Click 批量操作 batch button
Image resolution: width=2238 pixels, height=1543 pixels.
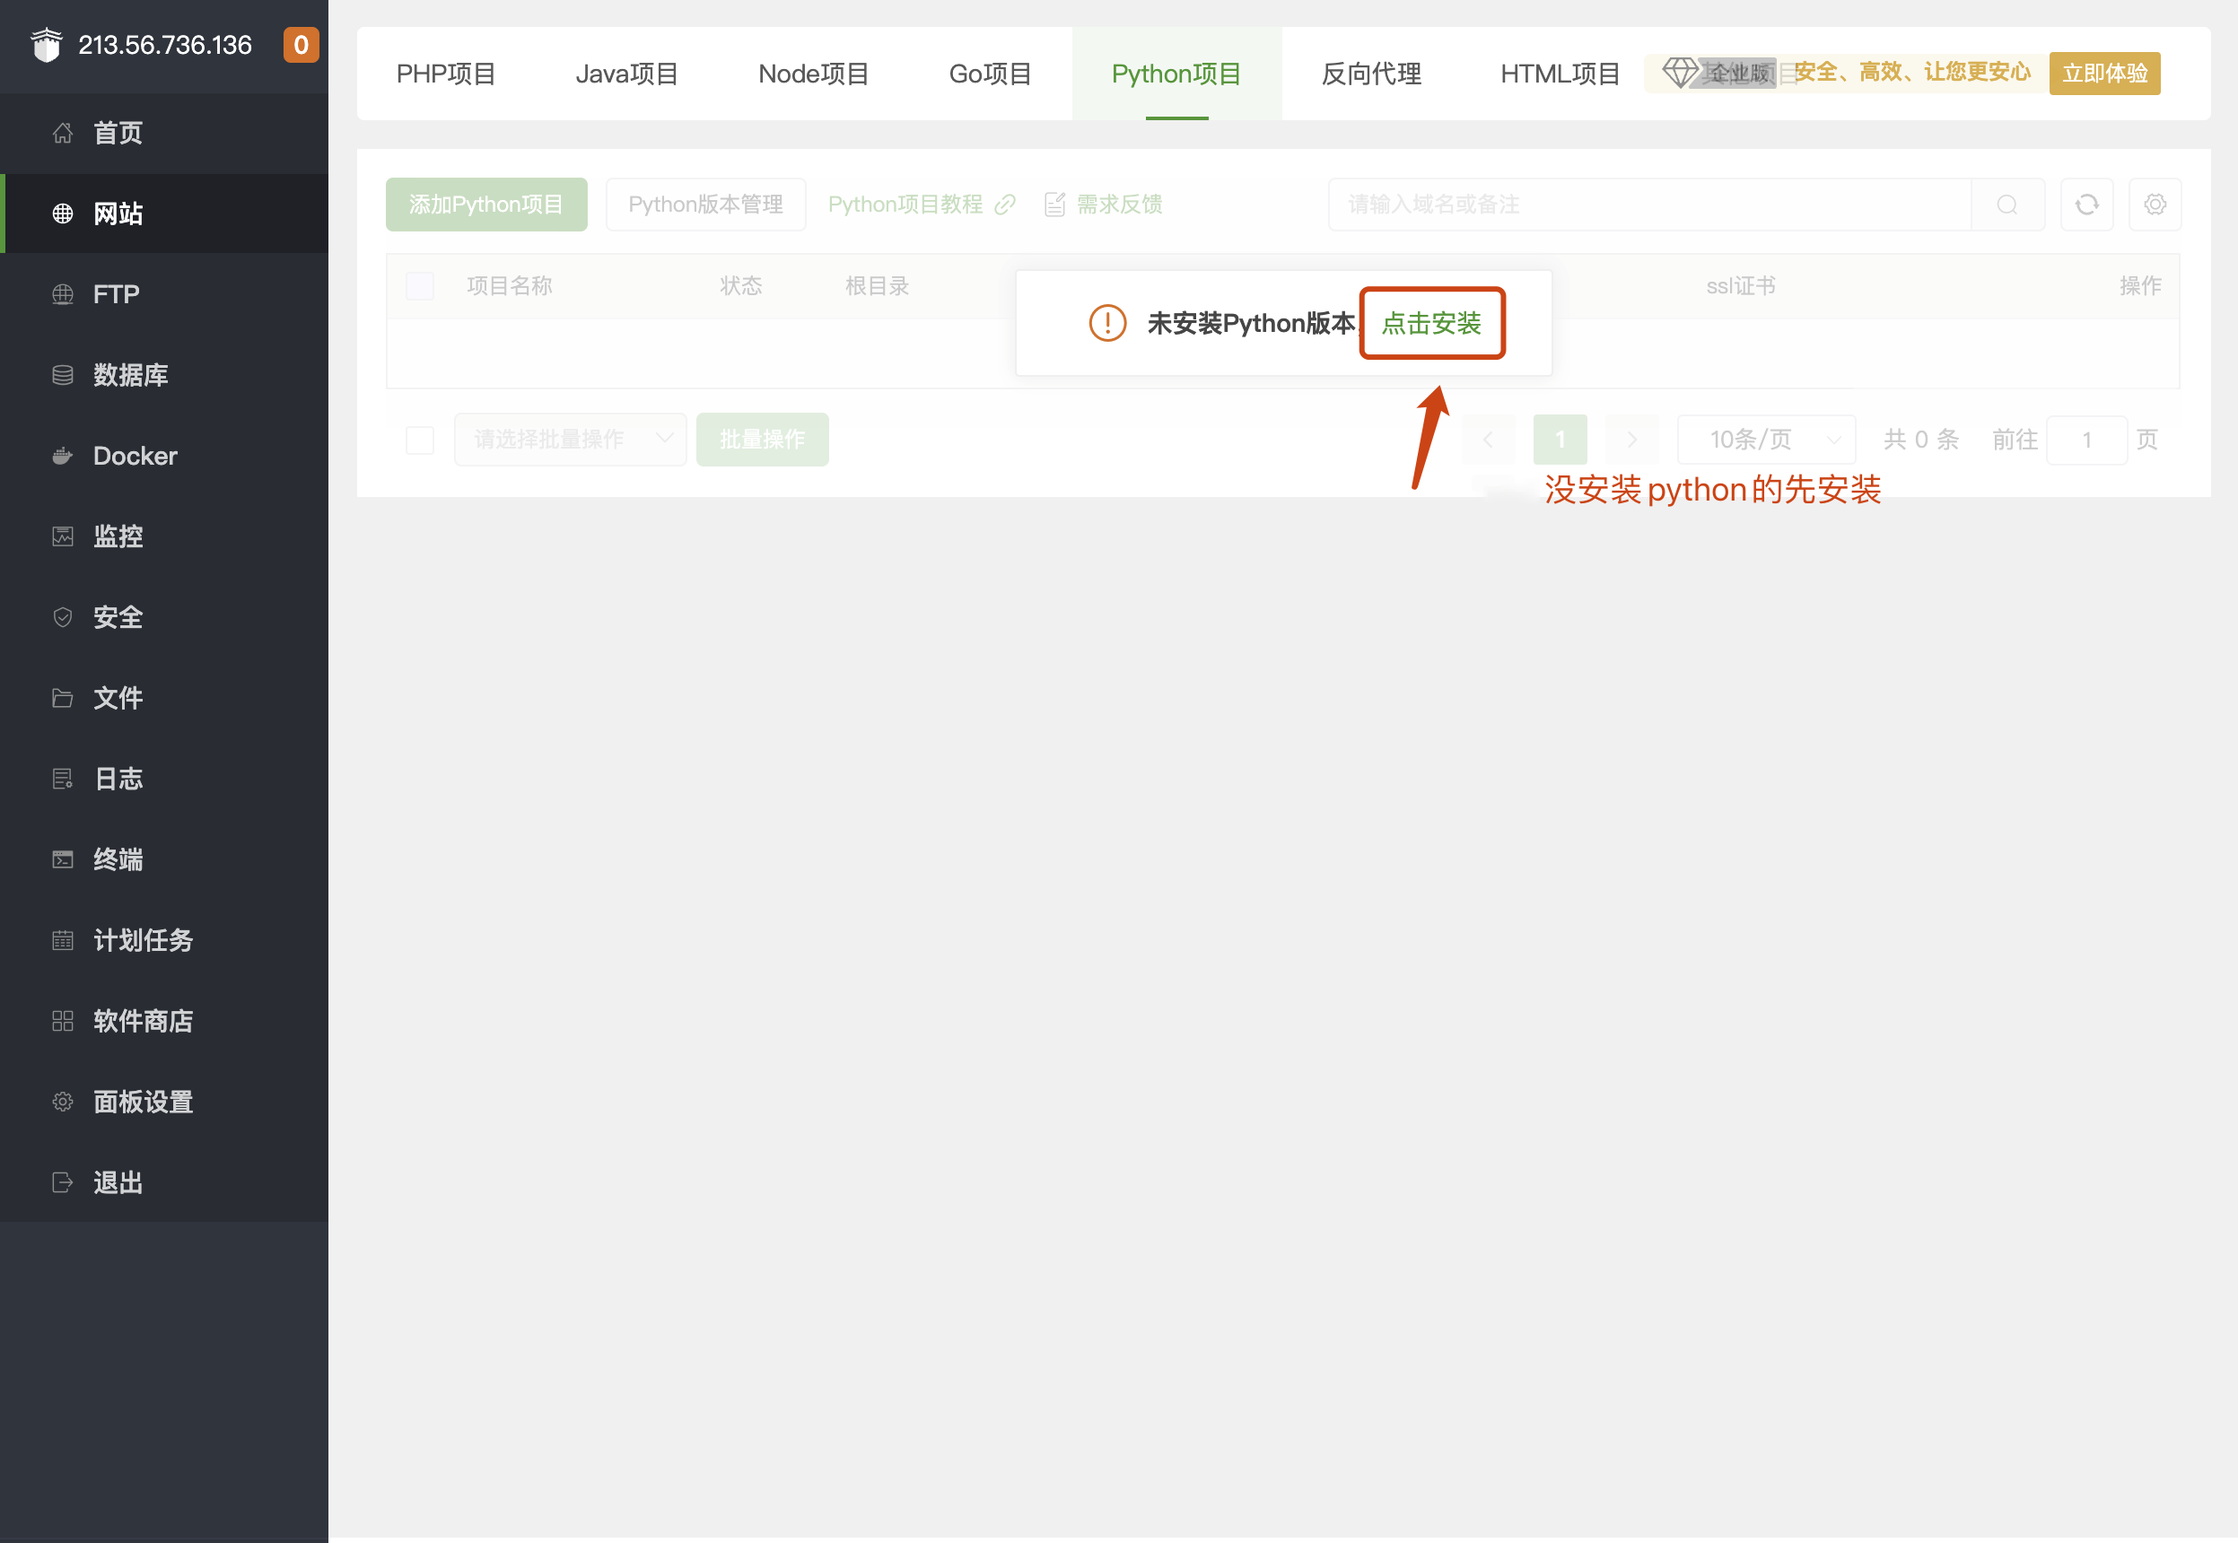[762, 440]
